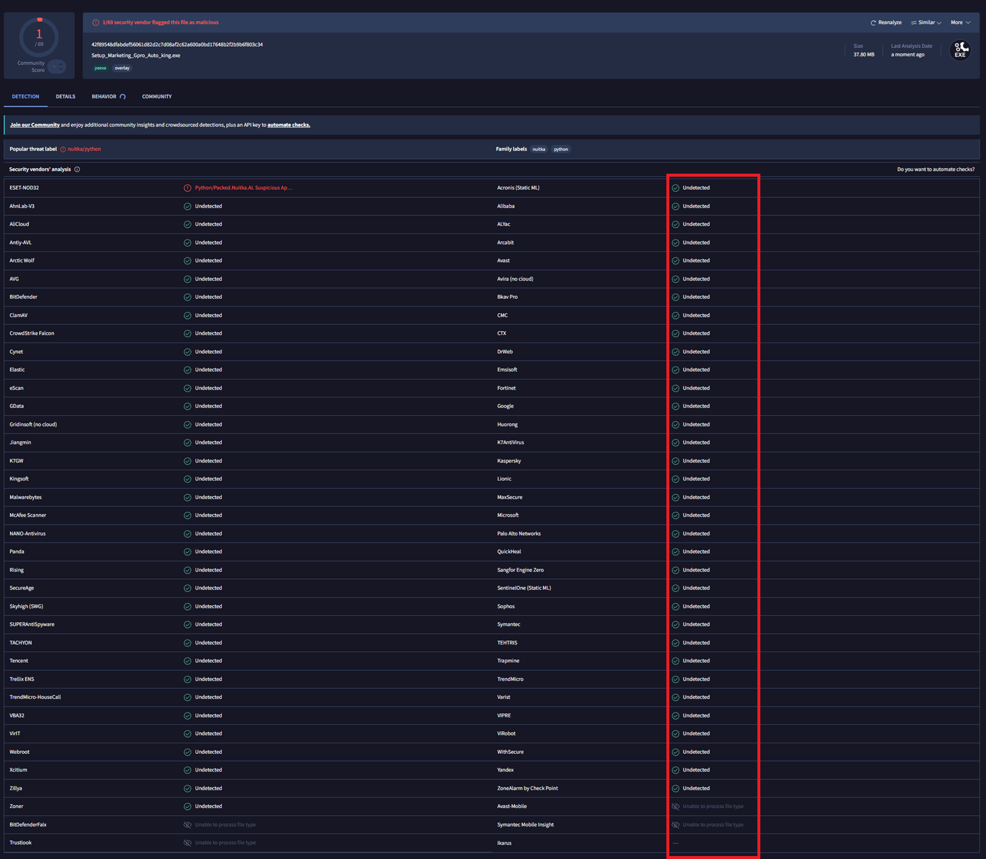Click the check icon in AhnLab-V3 row

pos(187,206)
